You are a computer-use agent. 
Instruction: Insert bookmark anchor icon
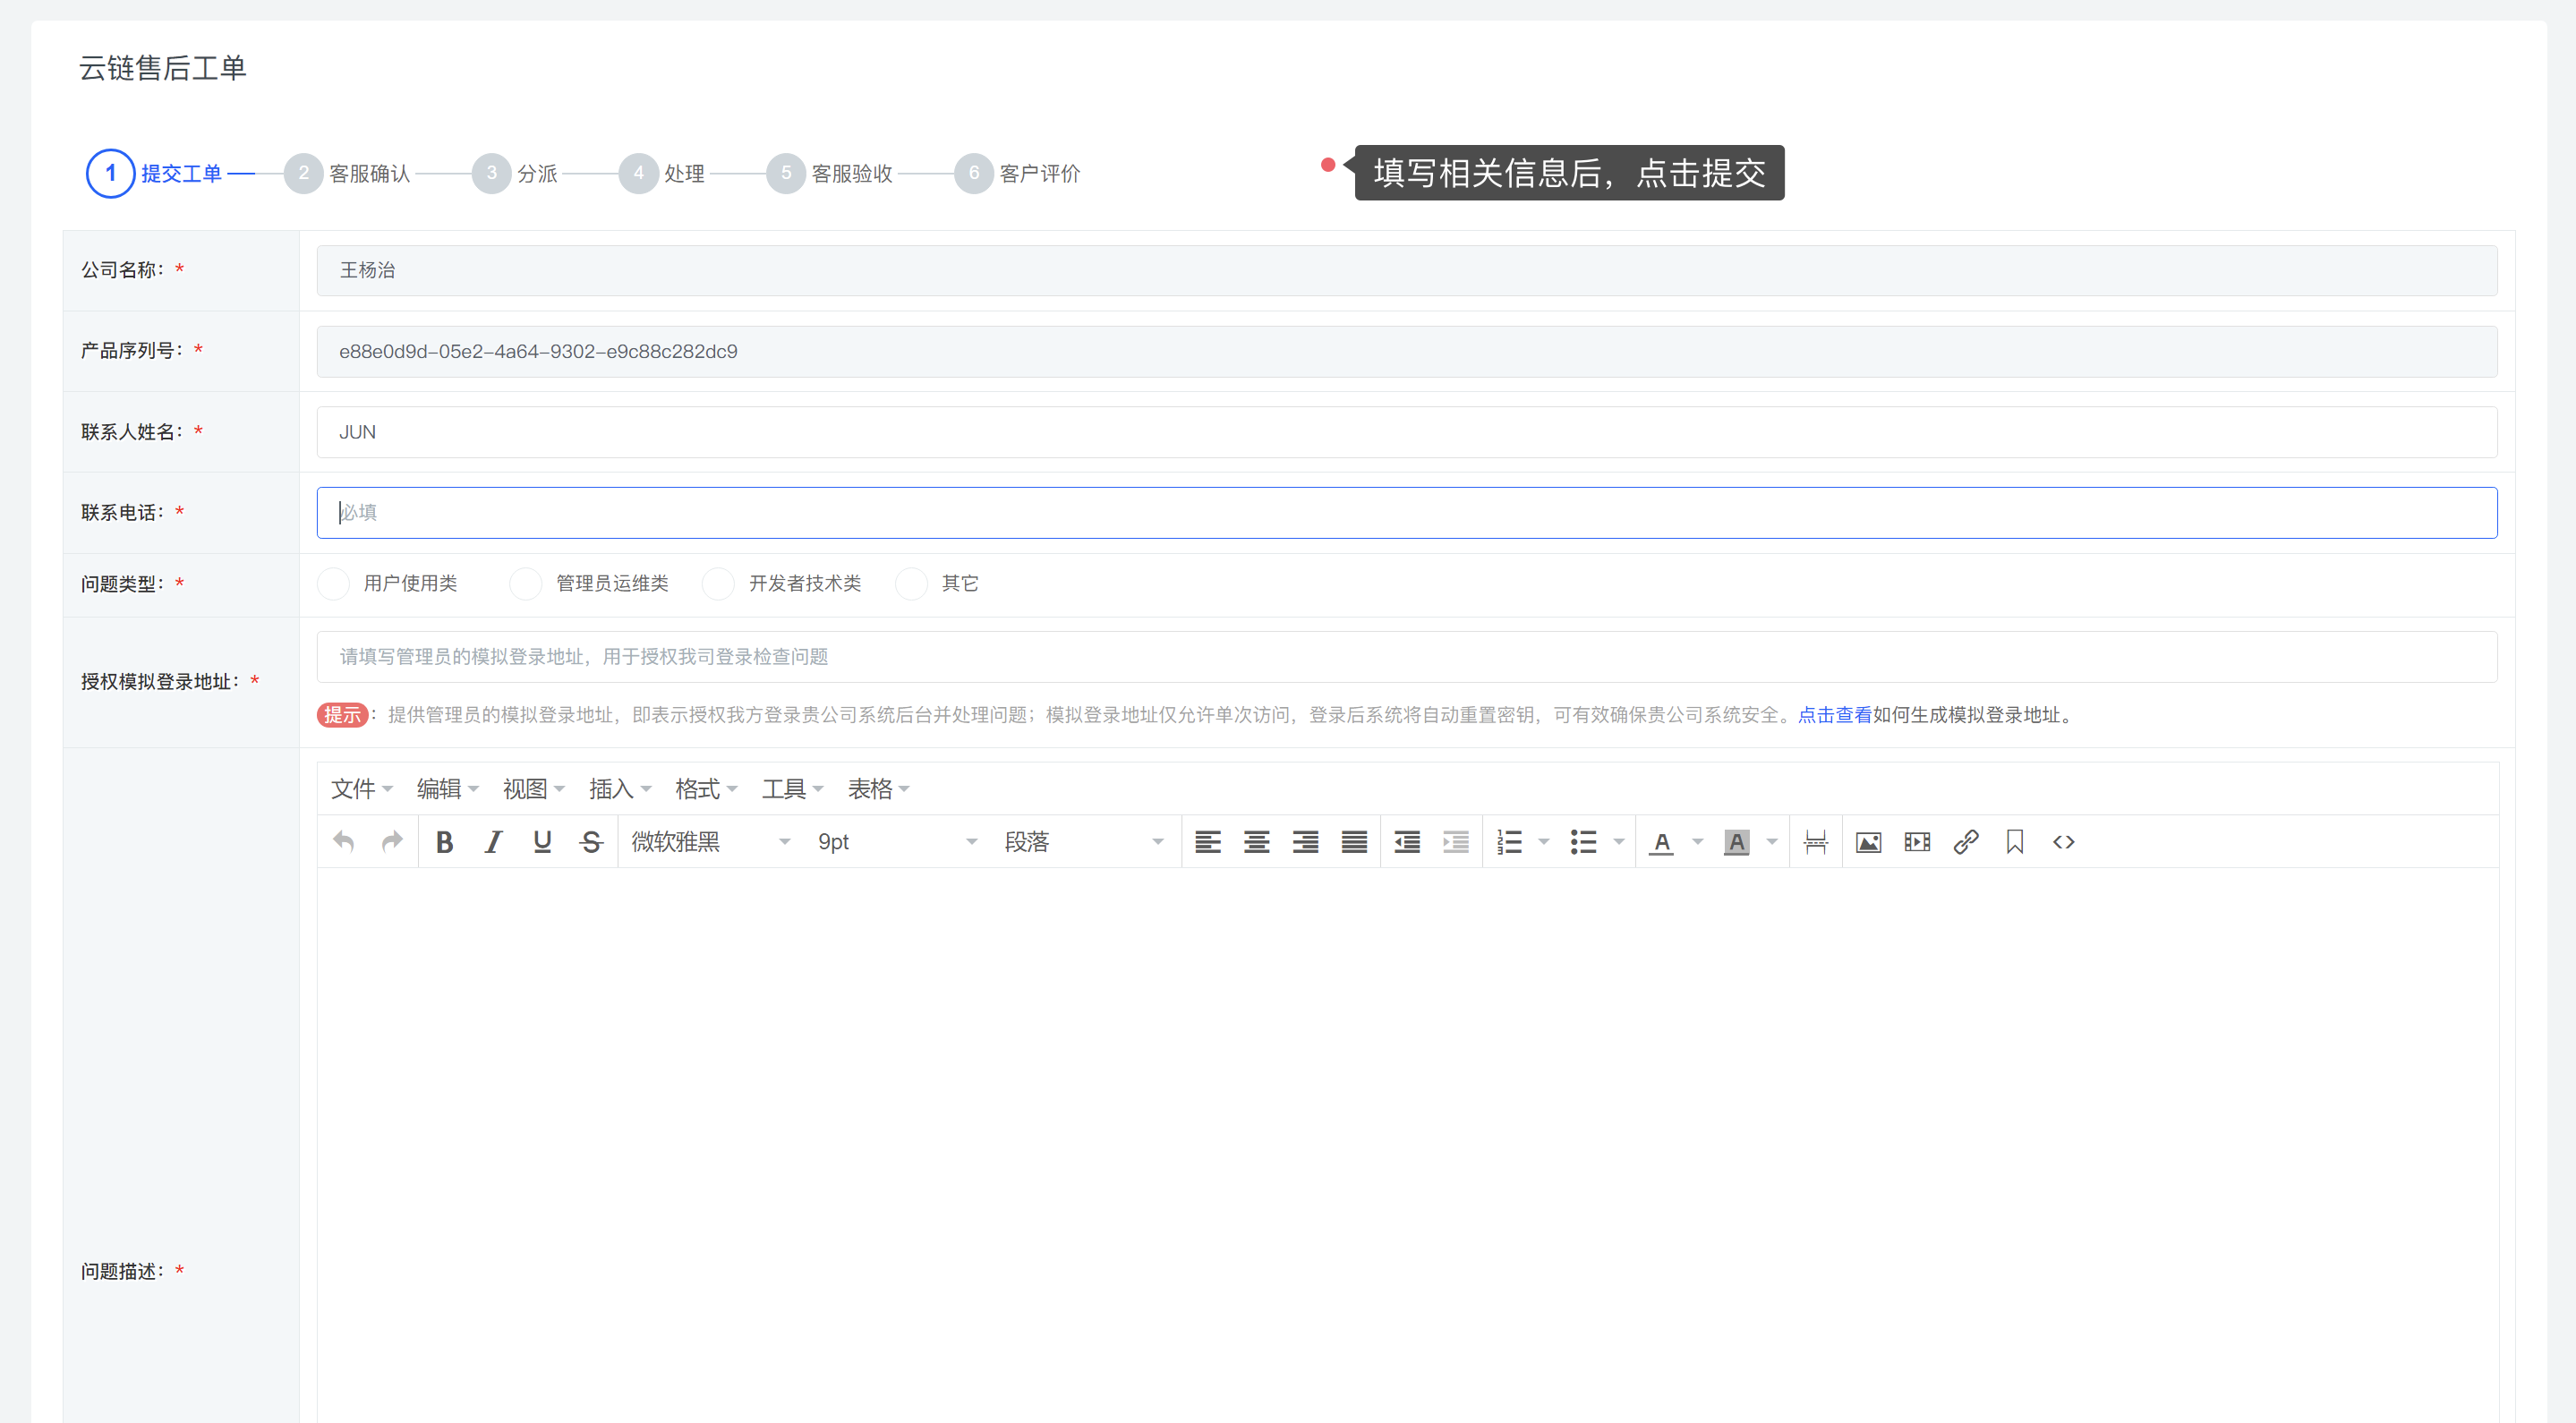2014,842
